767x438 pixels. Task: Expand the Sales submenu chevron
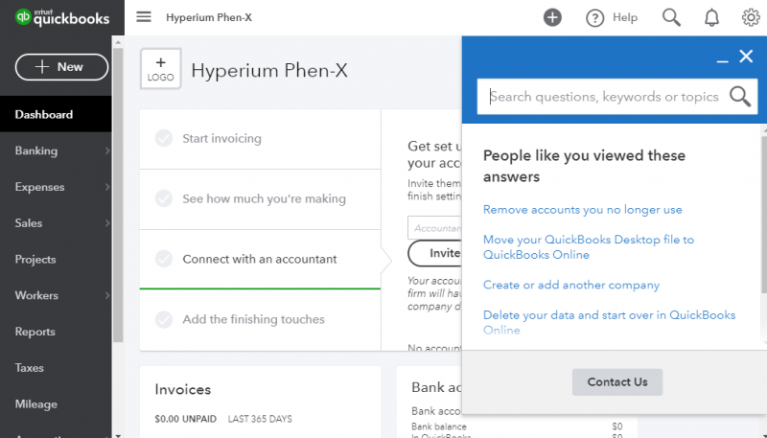point(107,223)
